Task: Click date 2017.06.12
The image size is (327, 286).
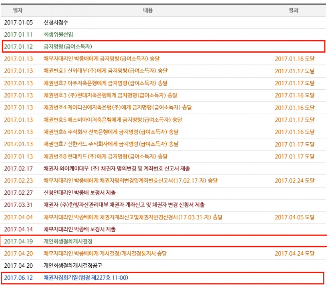Action: click(18, 278)
